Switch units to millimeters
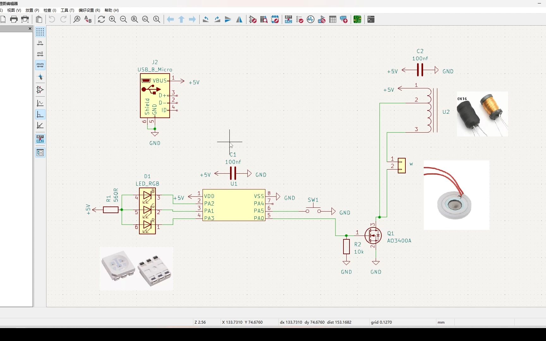Screen dimensions: 546x341 [40, 65]
